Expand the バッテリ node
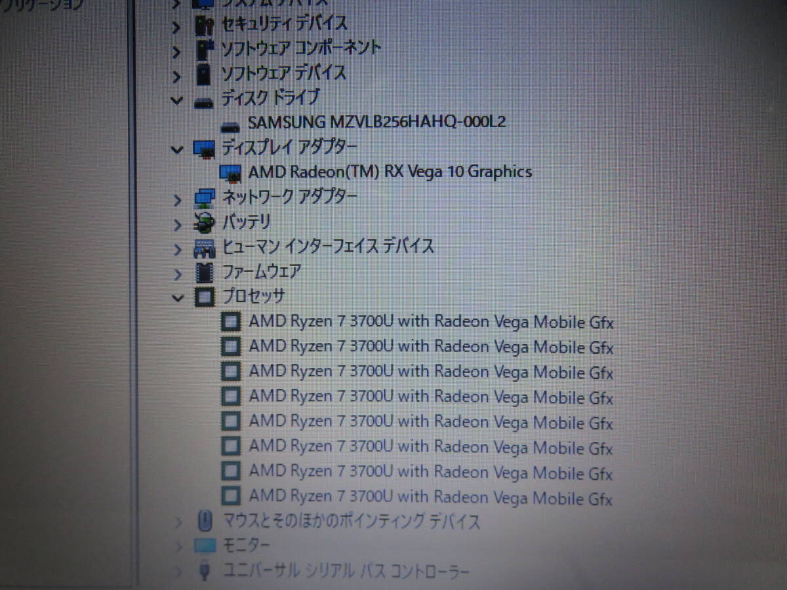This screenshot has height=590, width=787. pos(177,225)
